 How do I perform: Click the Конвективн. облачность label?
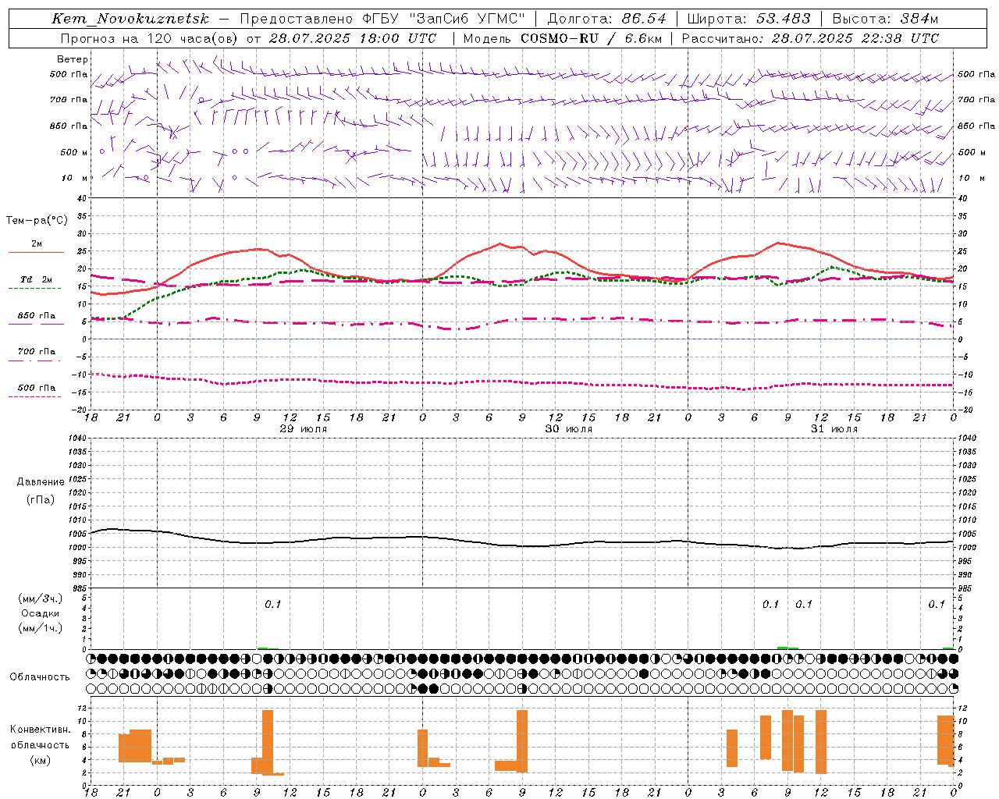[x=40, y=737]
